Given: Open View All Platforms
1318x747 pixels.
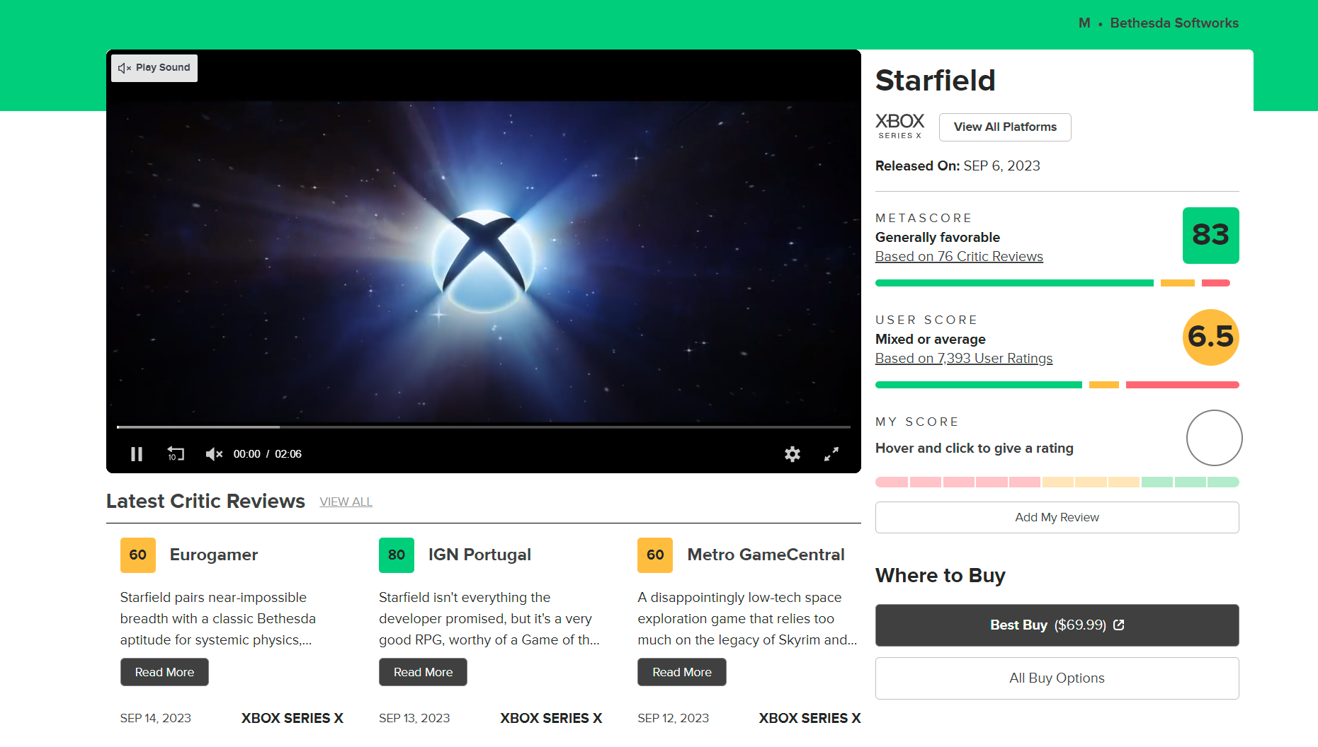Looking at the screenshot, I should [x=1005, y=127].
